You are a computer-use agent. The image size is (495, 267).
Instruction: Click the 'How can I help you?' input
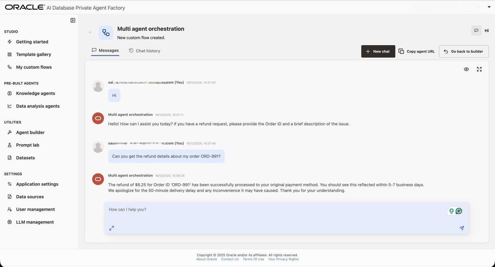286,218
